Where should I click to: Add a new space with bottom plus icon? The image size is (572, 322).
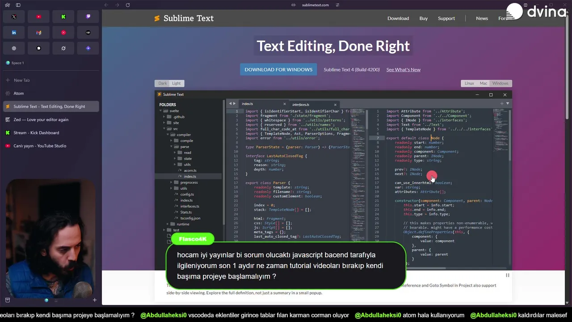pos(94,300)
